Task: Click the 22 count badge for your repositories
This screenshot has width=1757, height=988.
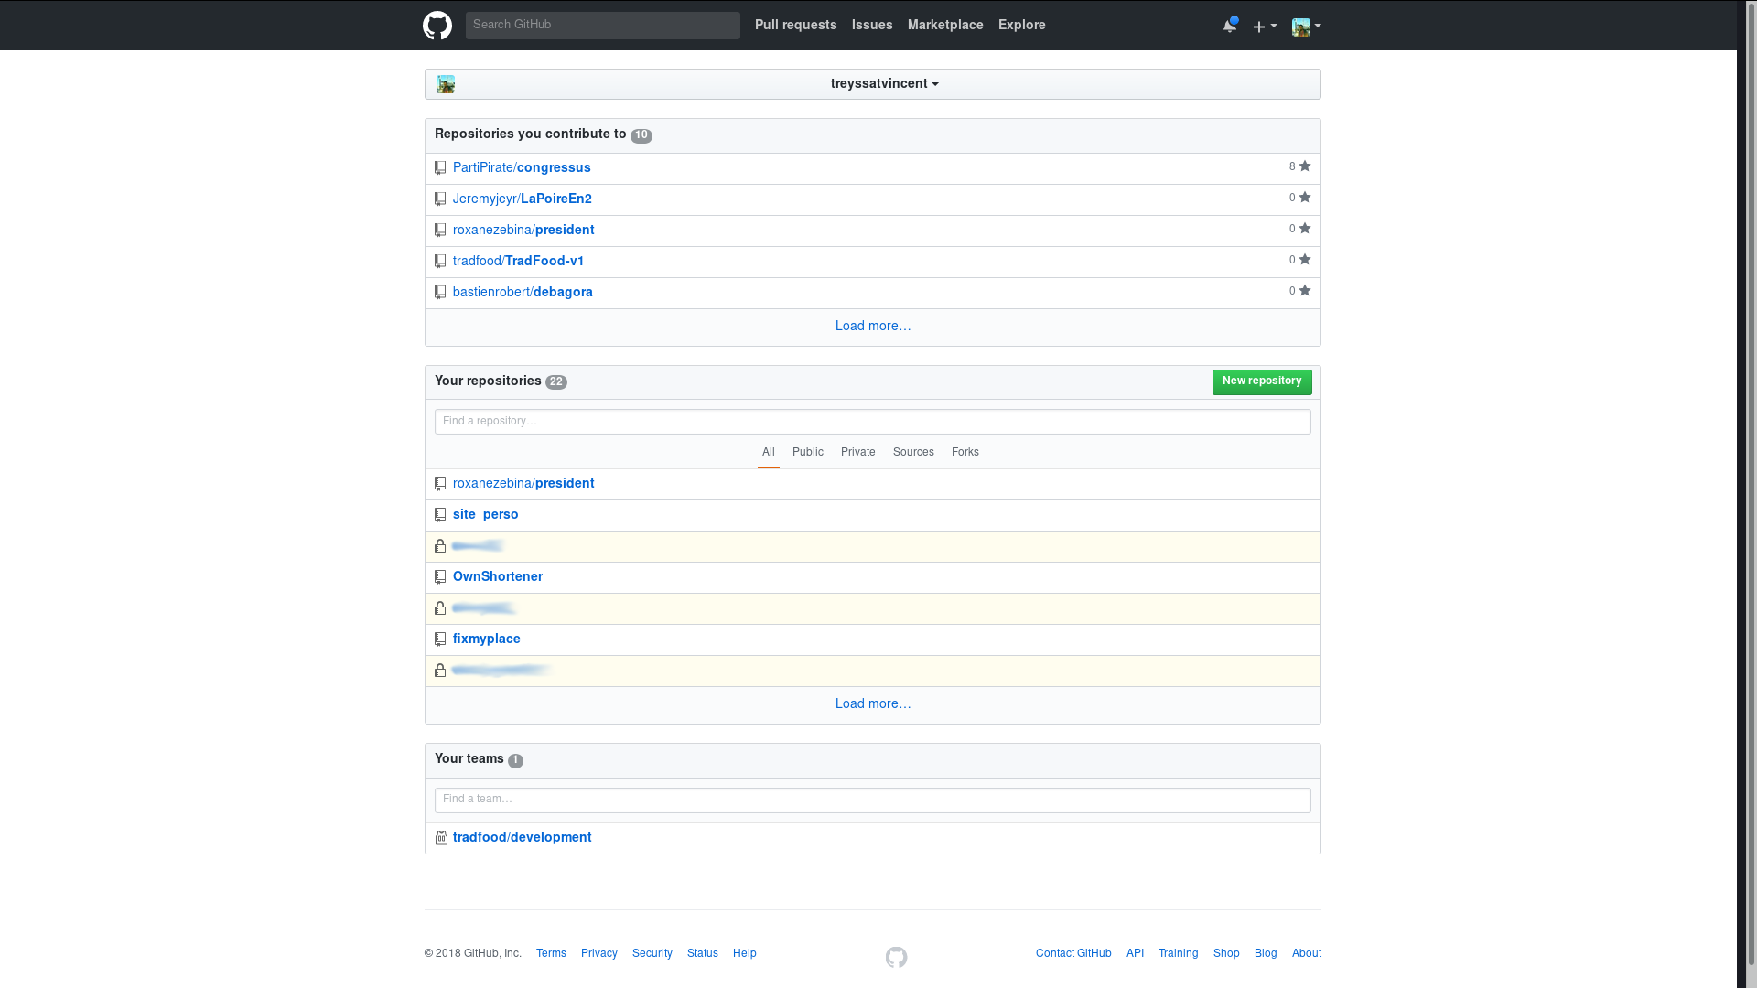Action: (556, 383)
